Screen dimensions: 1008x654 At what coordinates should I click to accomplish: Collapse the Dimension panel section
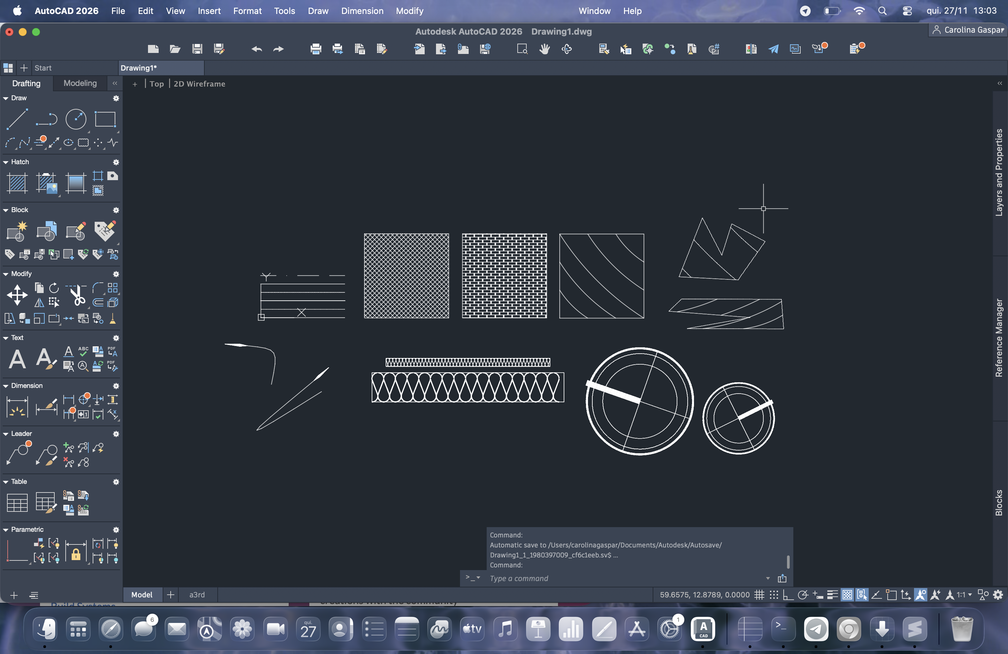6,386
